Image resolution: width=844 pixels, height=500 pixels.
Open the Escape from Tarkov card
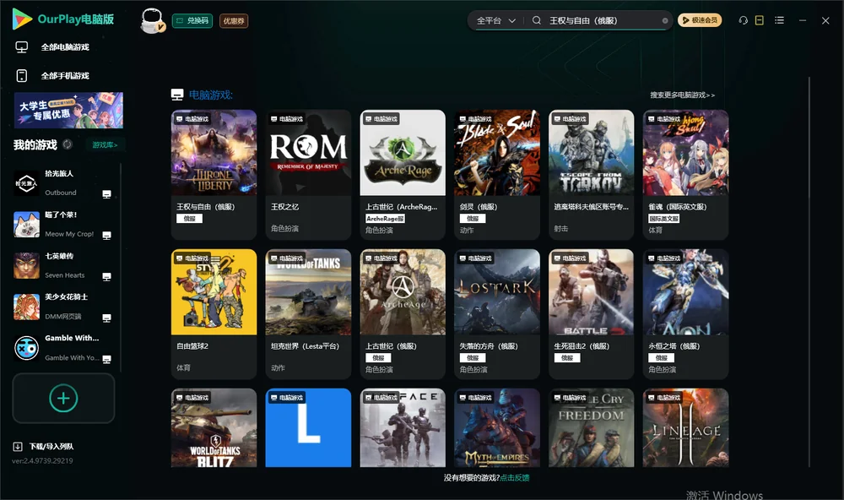pos(591,175)
